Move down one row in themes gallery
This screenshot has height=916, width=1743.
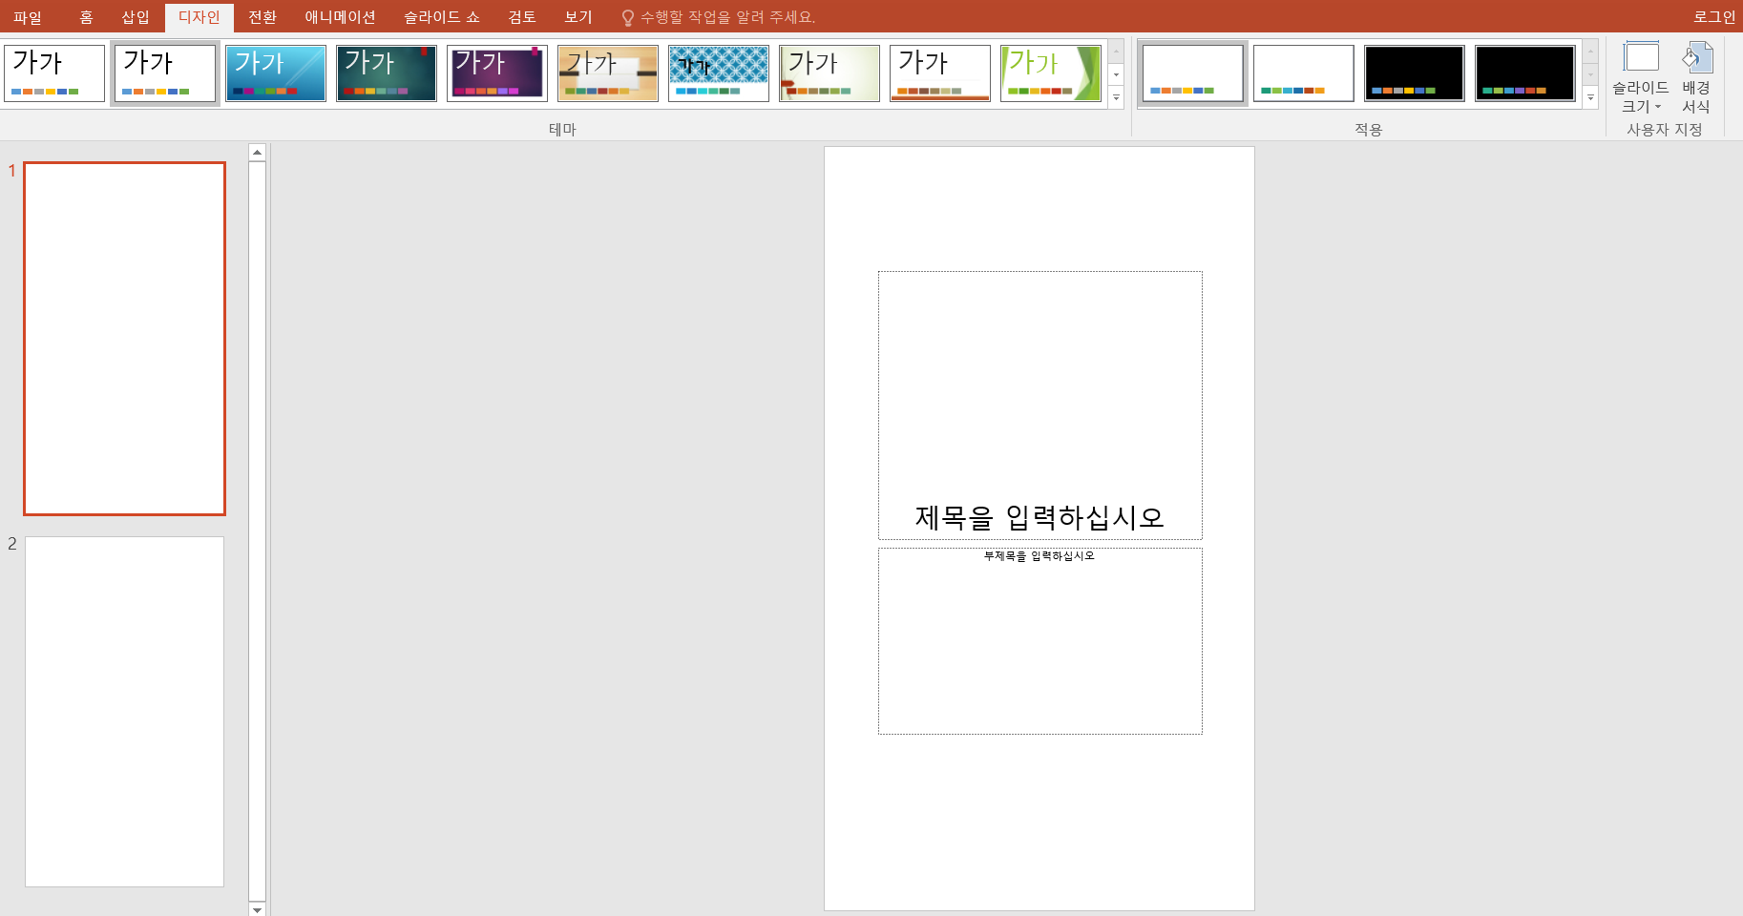1116,74
